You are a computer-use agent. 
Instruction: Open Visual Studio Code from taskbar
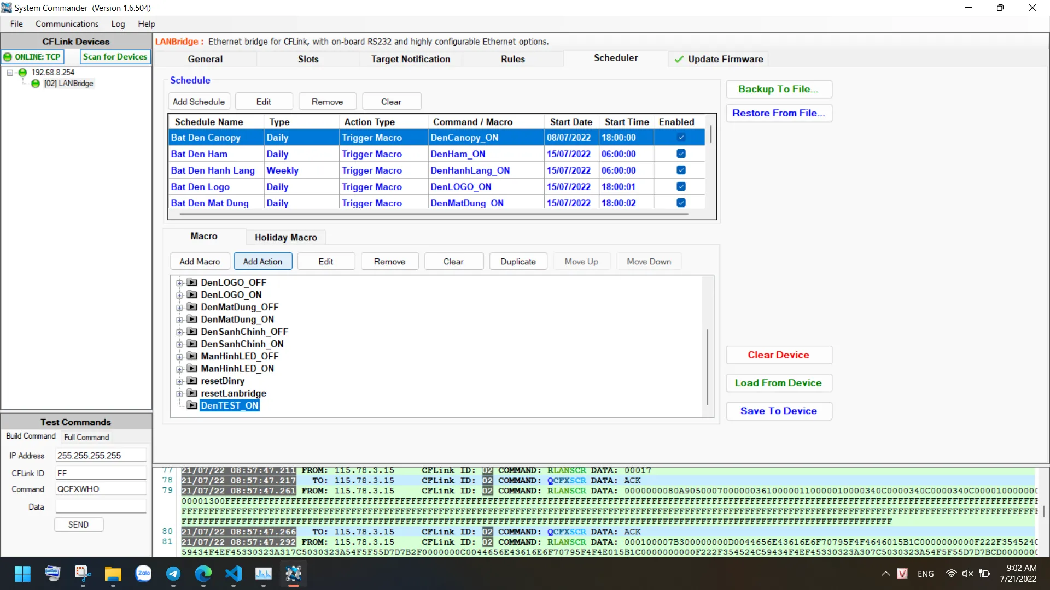(234, 574)
